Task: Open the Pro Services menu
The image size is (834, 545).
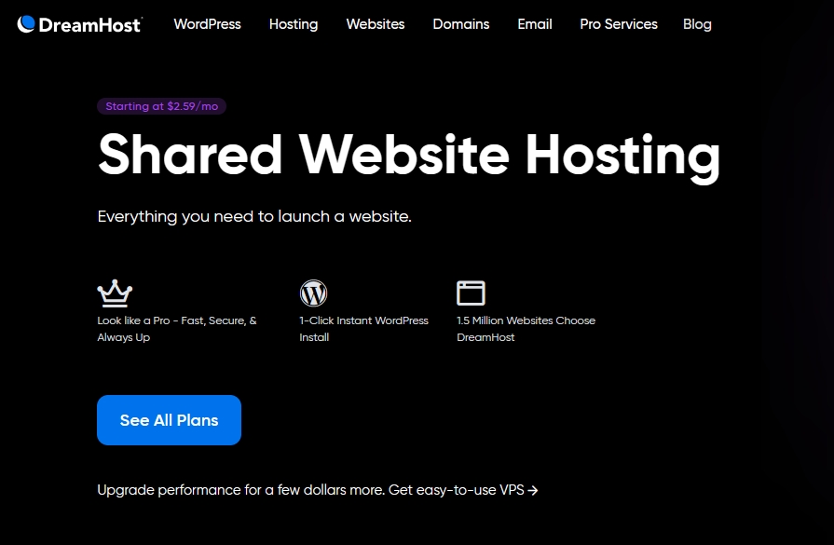Action: [x=619, y=24]
